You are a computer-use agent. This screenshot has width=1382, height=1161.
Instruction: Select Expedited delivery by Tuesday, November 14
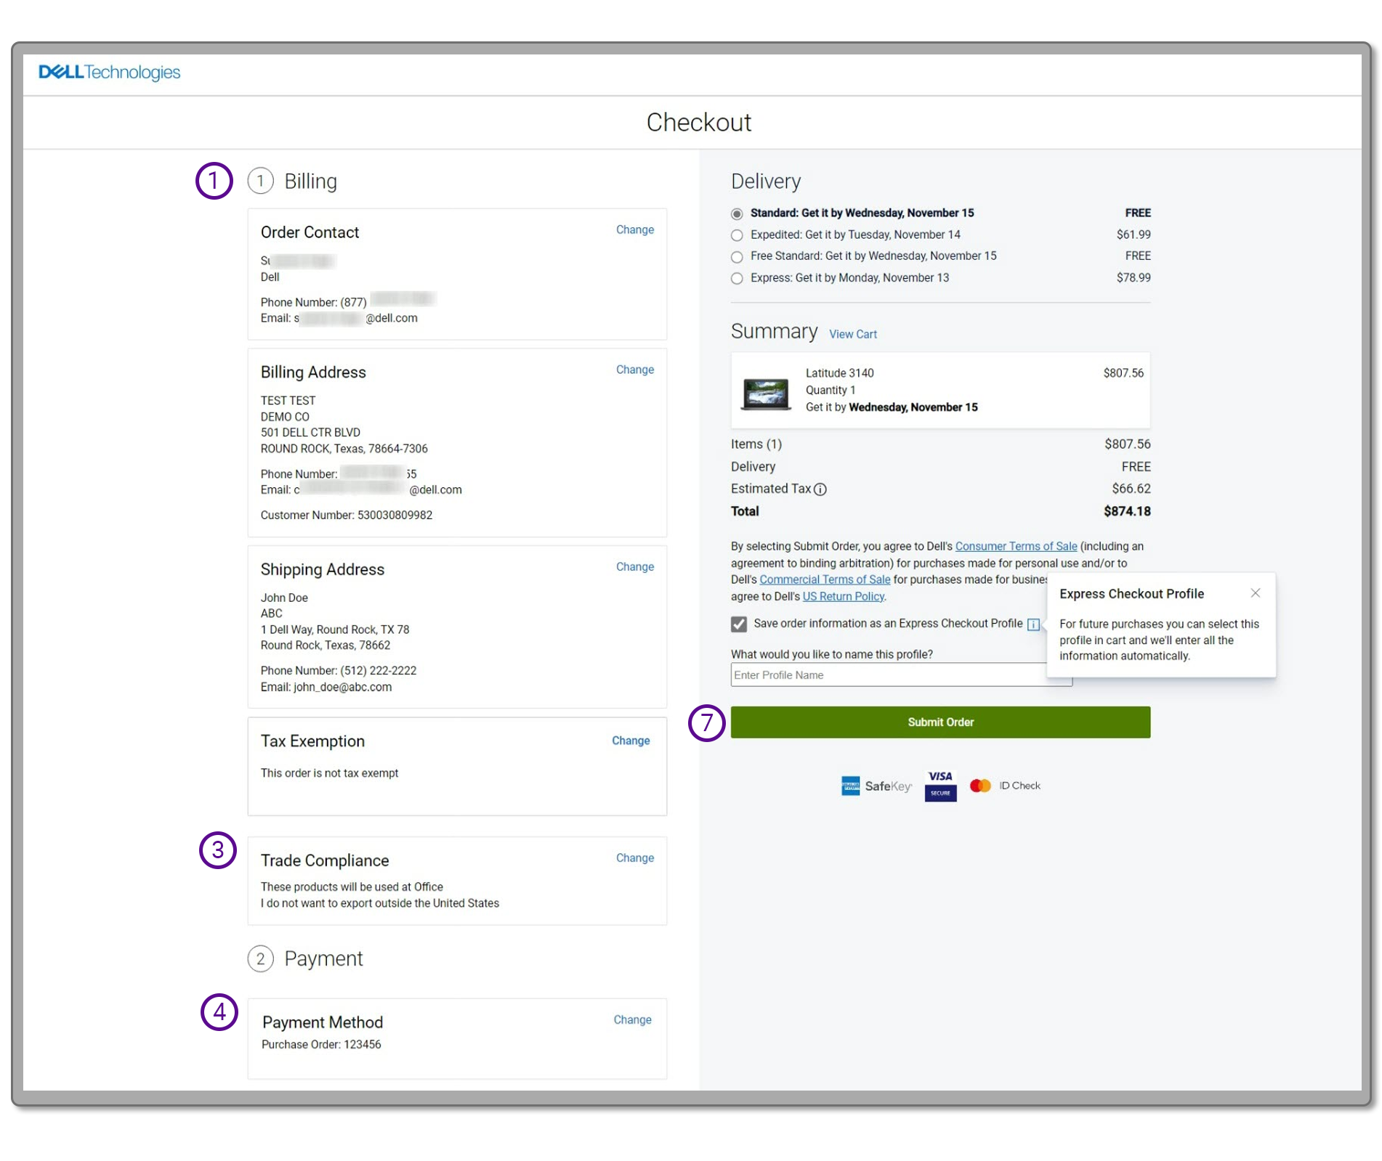click(737, 235)
